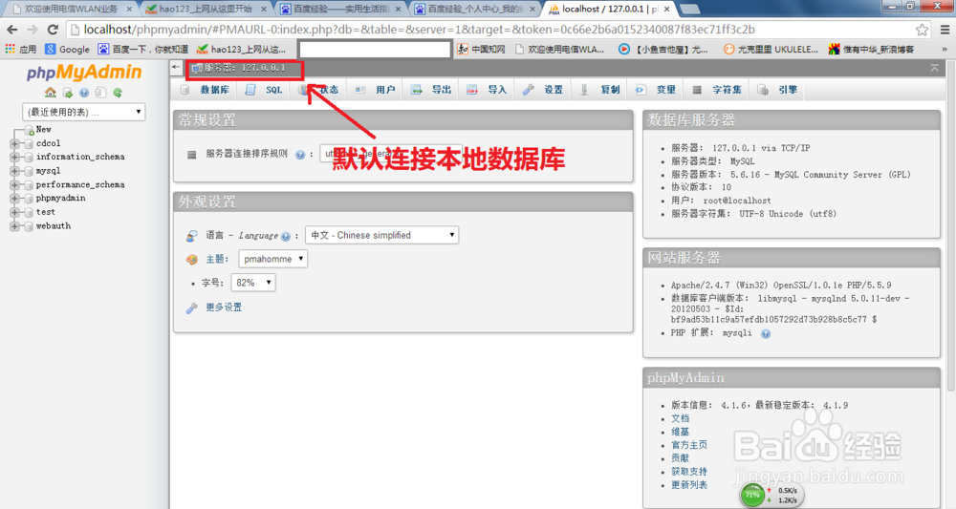This screenshot has width=956, height=509.
Task: Open the documentation pages icon in sidebar
Action: [100, 93]
